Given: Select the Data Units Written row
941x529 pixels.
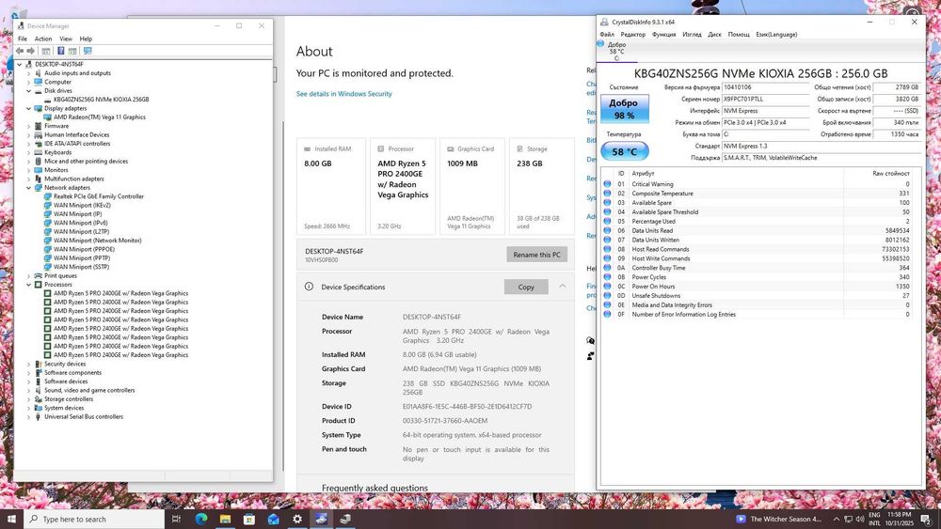Looking at the screenshot, I should (x=758, y=240).
